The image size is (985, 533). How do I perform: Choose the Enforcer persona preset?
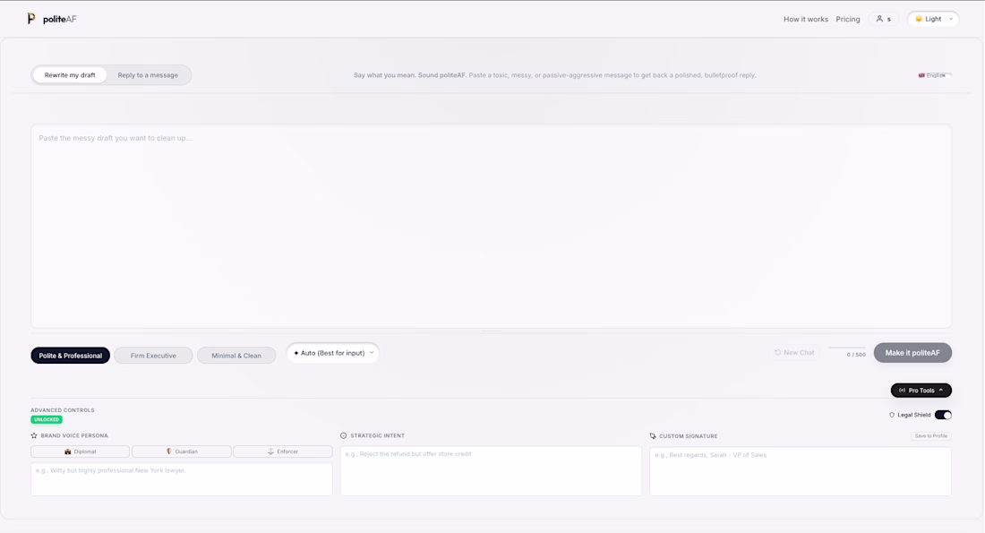pyautogui.click(x=283, y=451)
